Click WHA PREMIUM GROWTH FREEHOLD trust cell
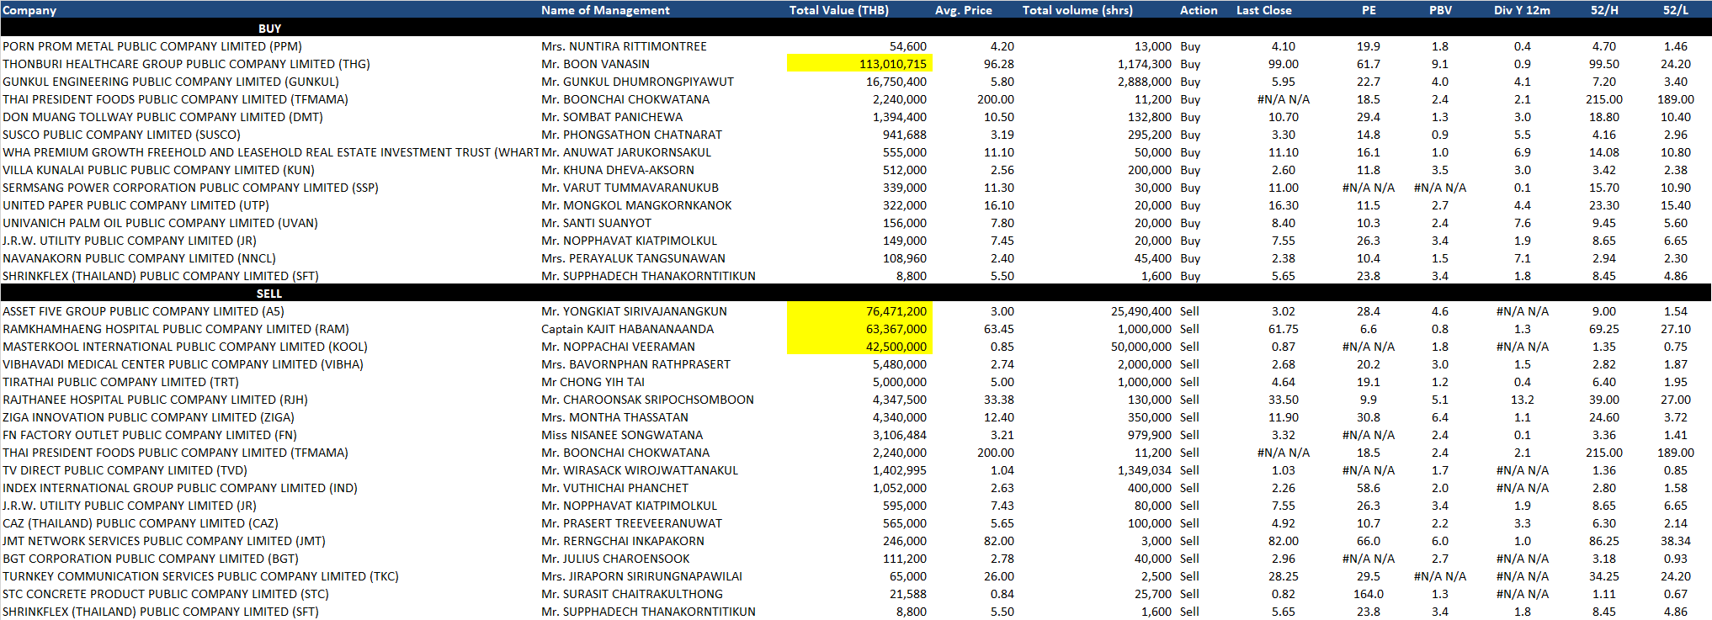1712x620 pixels. pos(270,152)
